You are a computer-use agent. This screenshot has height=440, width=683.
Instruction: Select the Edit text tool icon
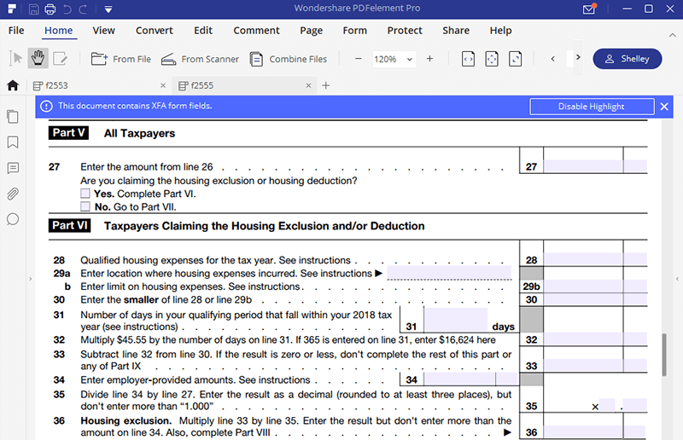pos(60,58)
